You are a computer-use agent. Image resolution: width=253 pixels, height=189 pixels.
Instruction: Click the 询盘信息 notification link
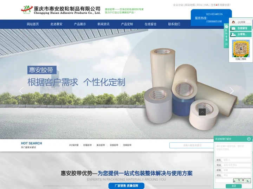pyautogui.click(x=221, y=5)
